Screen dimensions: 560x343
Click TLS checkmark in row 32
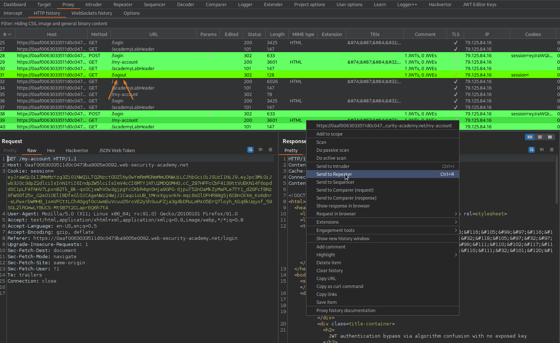pos(455,82)
